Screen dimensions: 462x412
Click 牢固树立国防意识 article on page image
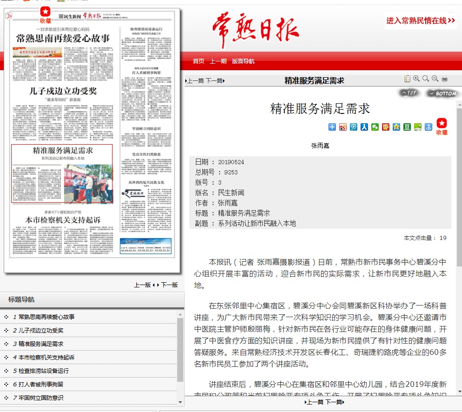[147, 137]
